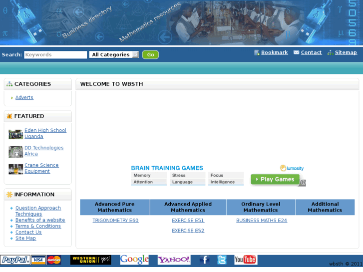363x272 pixels.
Task: Click the Play Games button
Action: (x=275, y=179)
